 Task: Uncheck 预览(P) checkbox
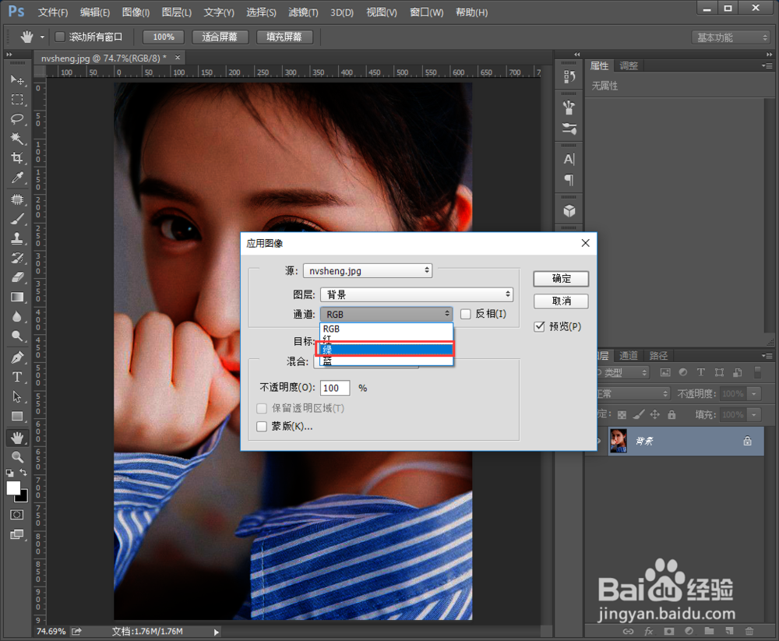tap(540, 326)
